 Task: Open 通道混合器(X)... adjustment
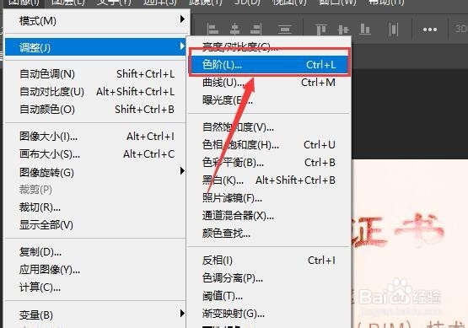(269, 216)
